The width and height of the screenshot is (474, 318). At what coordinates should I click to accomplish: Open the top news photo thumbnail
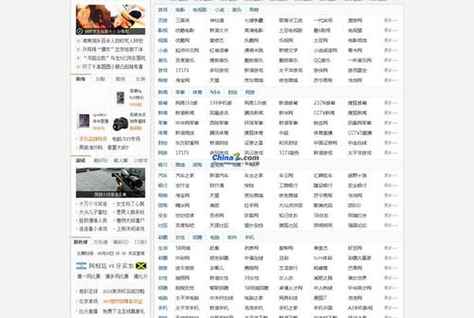pyautogui.click(x=110, y=20)
